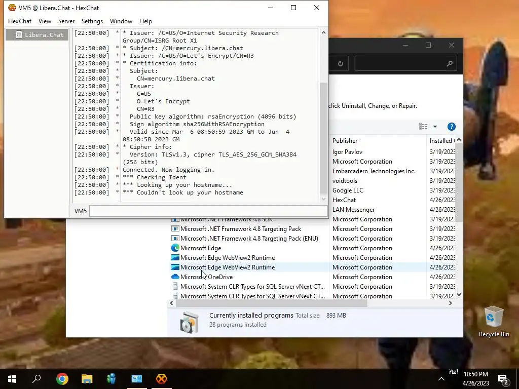Click the HexChat chat log scrollbar
The image size is (519, 389).
323,139
